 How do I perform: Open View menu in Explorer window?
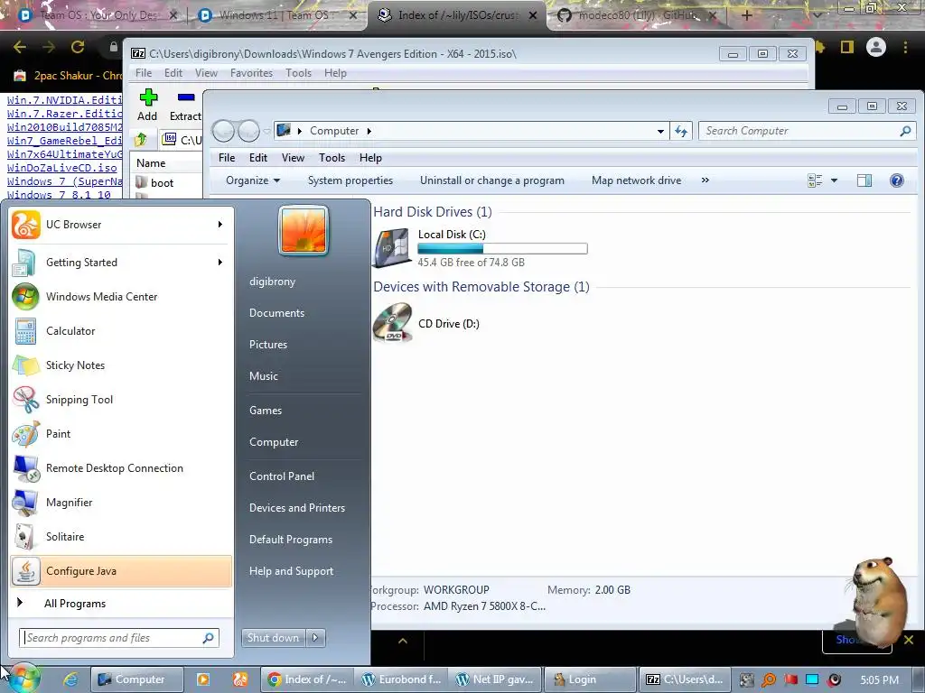pyautogui.click(x=293, y=157)
